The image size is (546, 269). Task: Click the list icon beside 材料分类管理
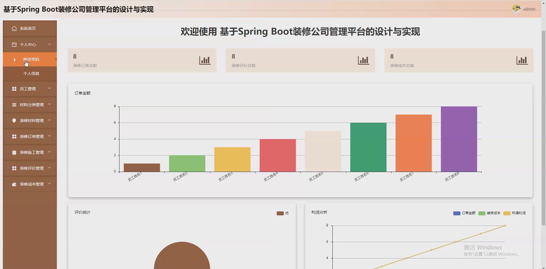click(x=14, y=105)
